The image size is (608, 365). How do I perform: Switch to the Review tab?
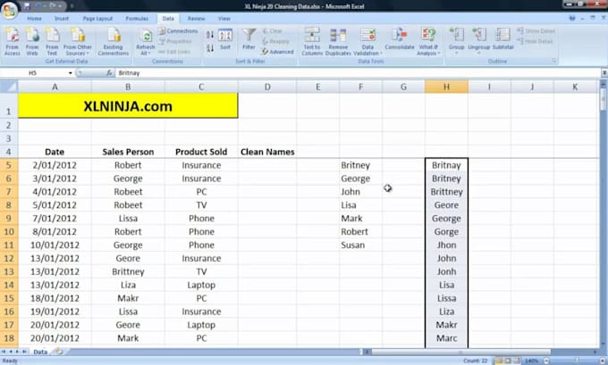(196, 19)
